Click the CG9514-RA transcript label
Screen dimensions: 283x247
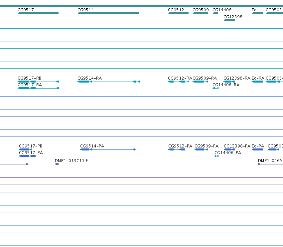(90, 78)
